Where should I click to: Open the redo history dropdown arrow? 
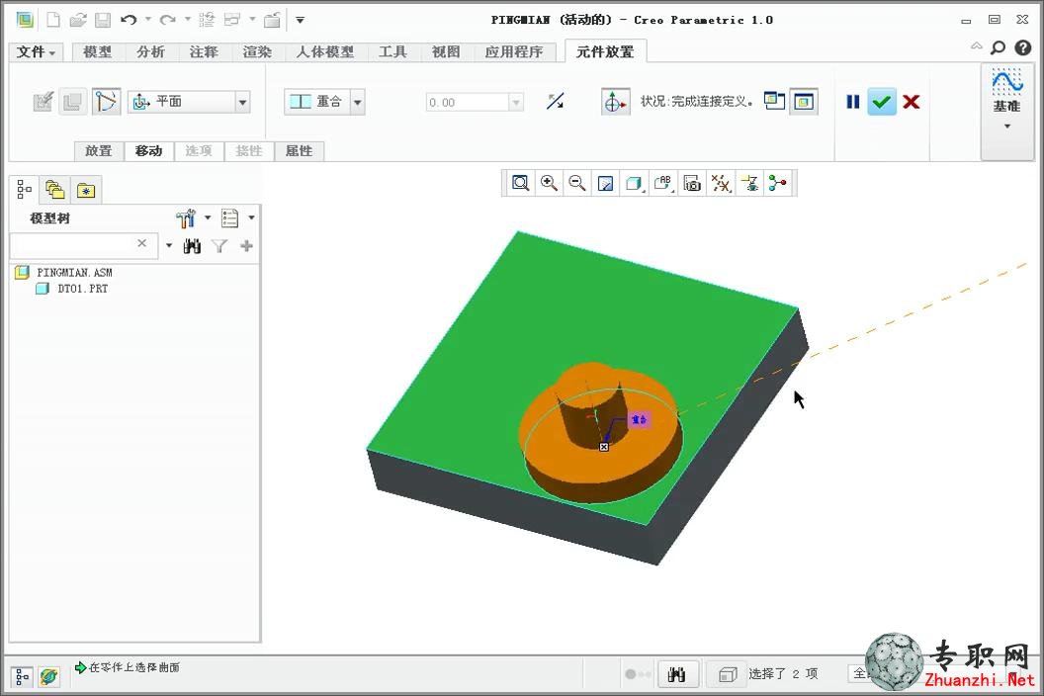point(188,20)
